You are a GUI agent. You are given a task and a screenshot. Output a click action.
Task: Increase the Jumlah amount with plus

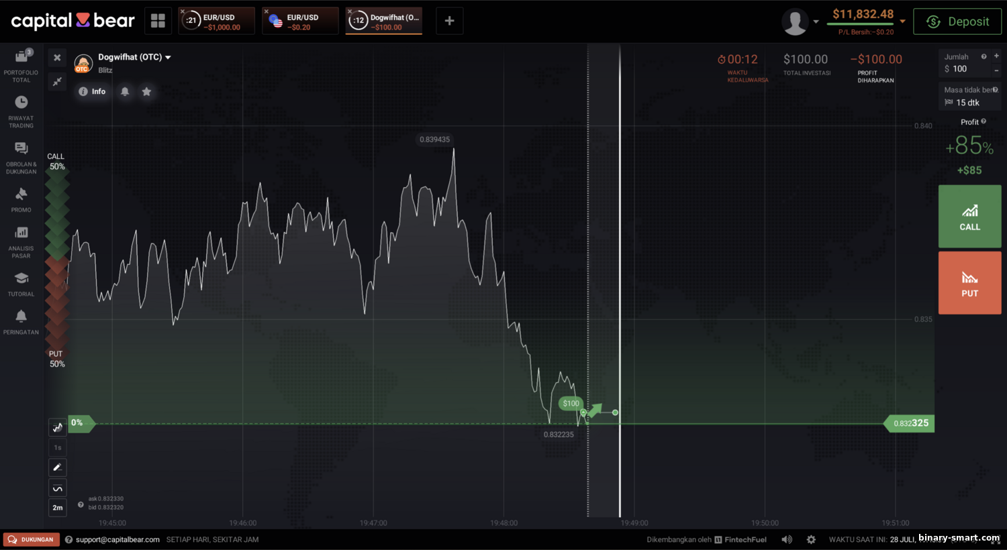pyautogui.click(x=996, y=56)
